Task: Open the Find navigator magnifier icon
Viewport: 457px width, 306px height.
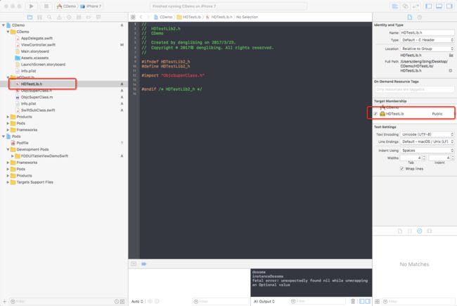Action: [49, 17]
